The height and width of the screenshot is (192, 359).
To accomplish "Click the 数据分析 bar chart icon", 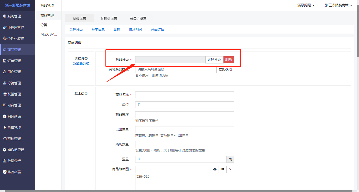I will click(5, 161).
